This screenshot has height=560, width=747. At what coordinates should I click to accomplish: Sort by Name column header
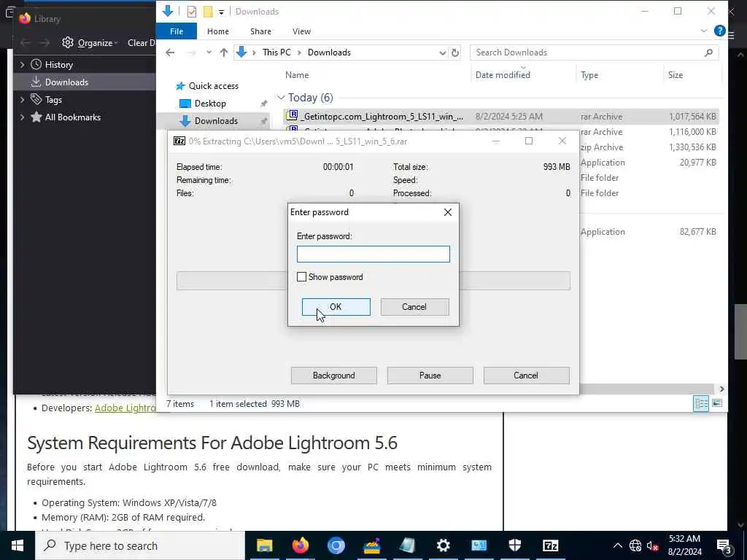[297, 75]
